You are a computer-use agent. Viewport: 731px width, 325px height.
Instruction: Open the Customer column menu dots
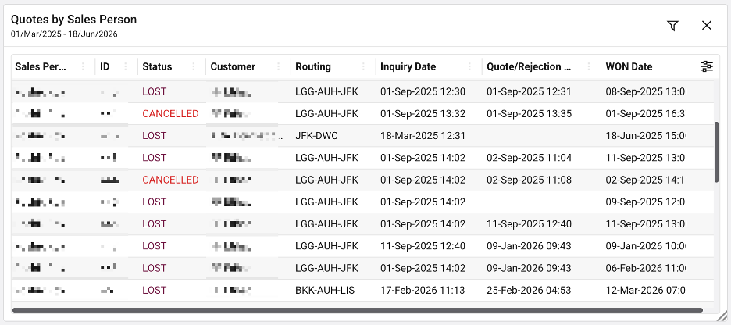[278, 66]
